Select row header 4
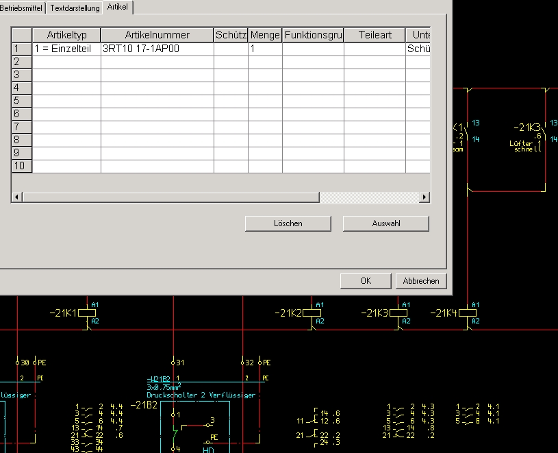This screenshot has height=453, width=558. tap(22, 88)
